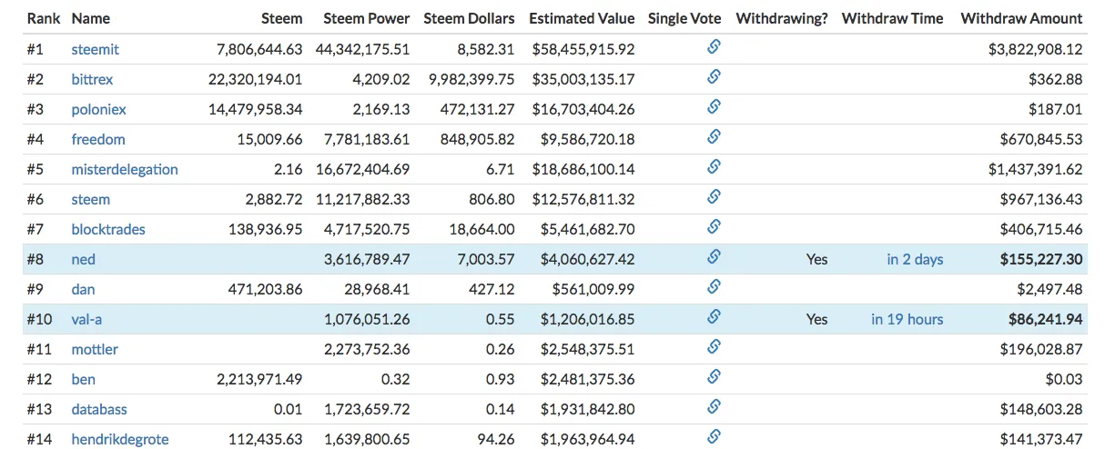Open the dan account link

83,289
